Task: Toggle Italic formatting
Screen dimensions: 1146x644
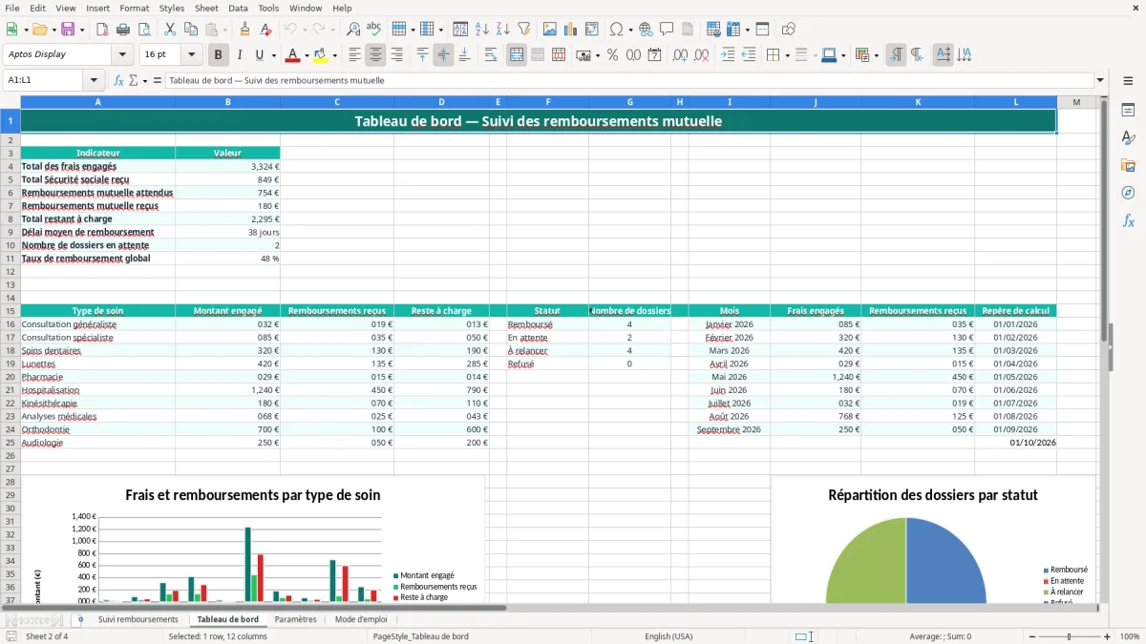Action: 240,55
